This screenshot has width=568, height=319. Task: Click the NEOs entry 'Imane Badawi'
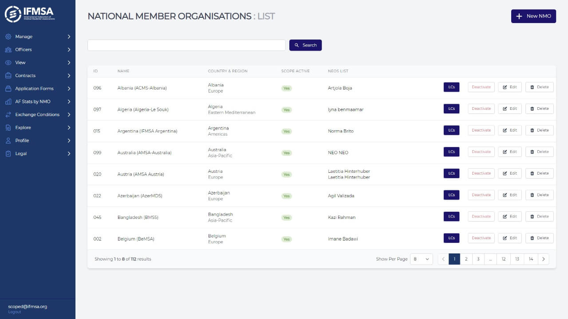click(x=343, y=239)
